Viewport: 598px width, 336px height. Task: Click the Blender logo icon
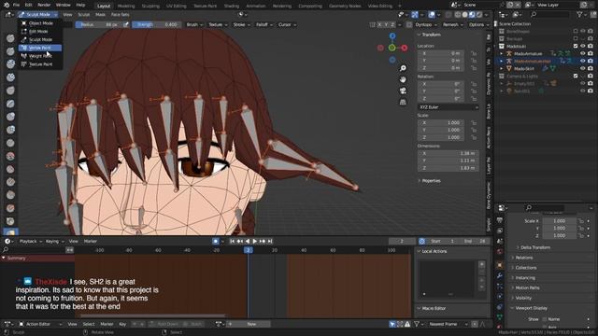point(7,5)
